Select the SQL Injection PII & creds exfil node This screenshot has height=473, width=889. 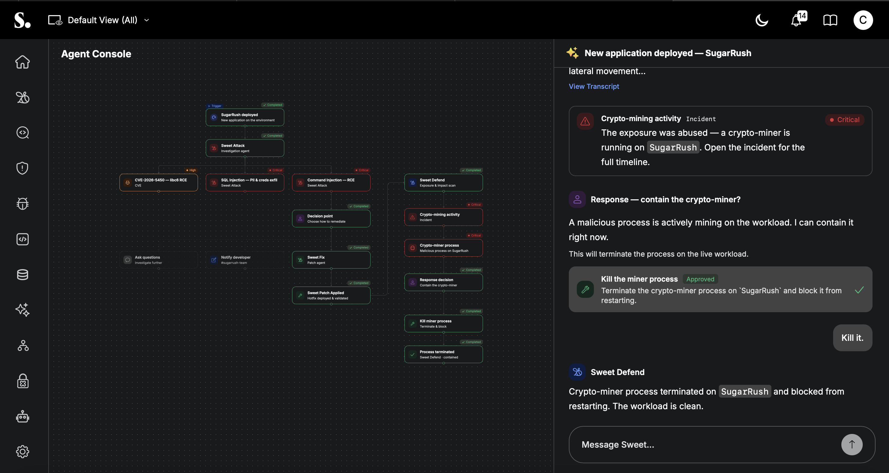[x=245, y=182]
